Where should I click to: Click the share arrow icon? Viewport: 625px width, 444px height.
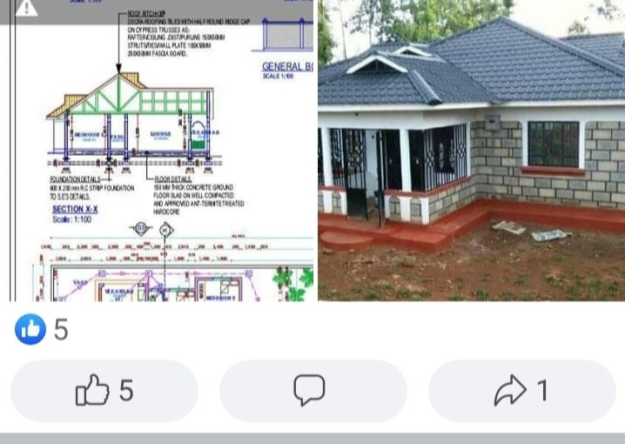(510, 391)
